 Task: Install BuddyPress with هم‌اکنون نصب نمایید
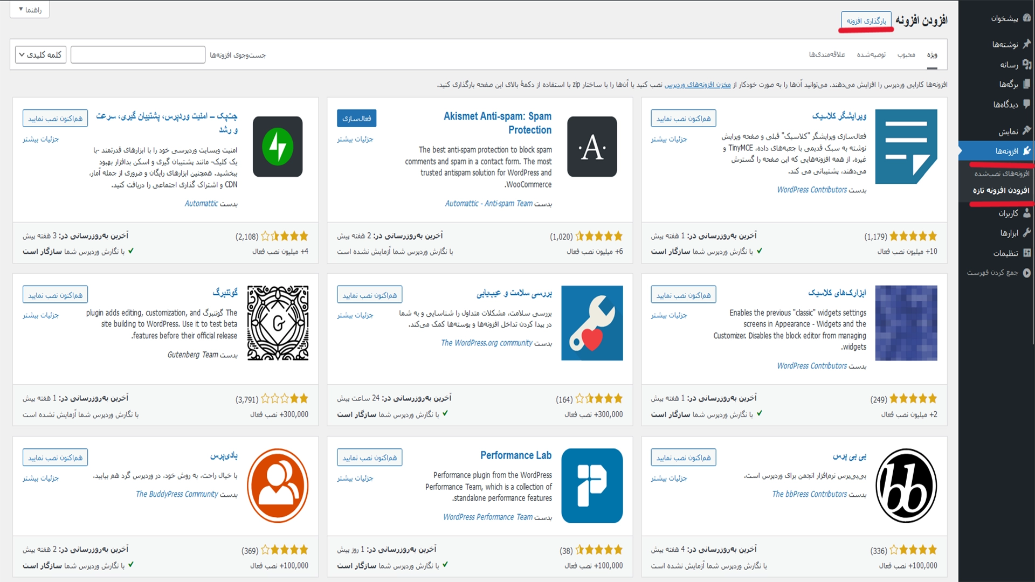pyautogui.click(x=55, y=458)
